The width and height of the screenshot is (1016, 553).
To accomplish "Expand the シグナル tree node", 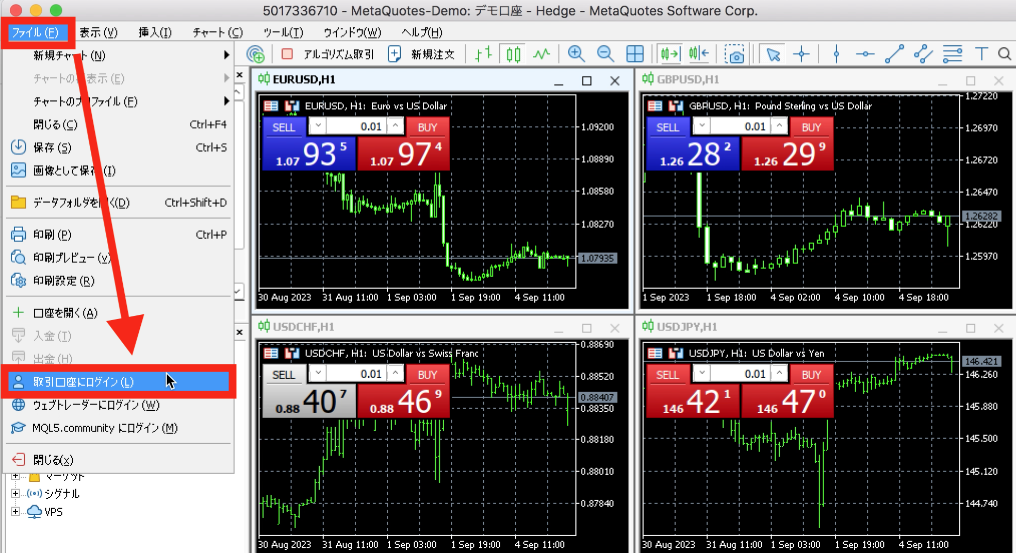I will (15, 494).
